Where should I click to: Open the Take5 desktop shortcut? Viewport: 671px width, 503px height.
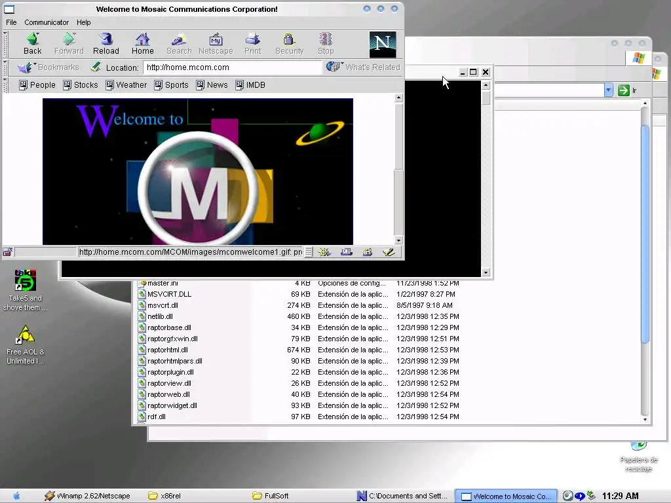click(25, 290)
